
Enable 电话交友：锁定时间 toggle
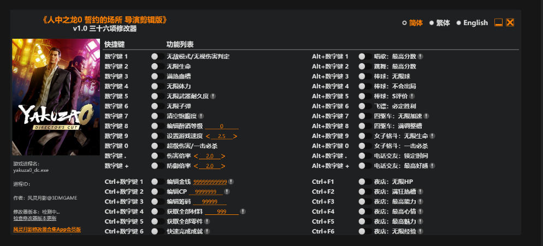pyautogui.click(x=365, y=156)
